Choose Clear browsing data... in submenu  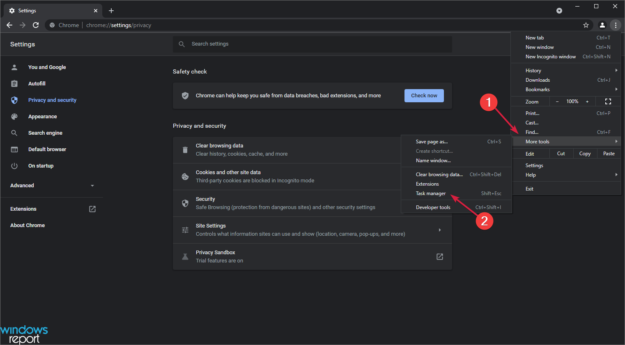click(x=457, y=175)
